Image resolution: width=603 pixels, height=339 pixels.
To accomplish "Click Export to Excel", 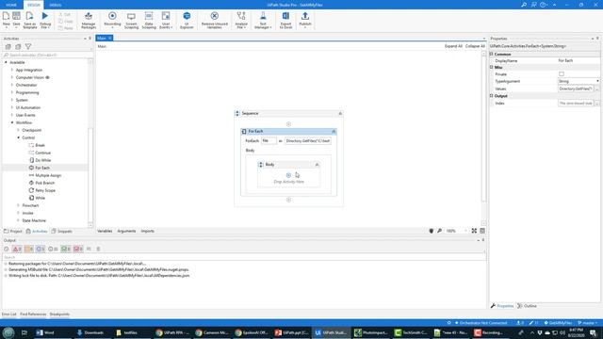I will click(285, 20).
